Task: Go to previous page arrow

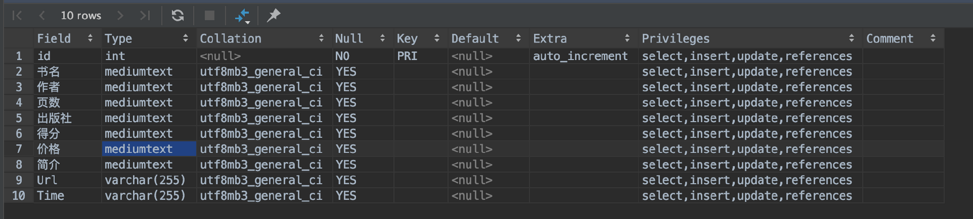Action: tap(42, 16)
